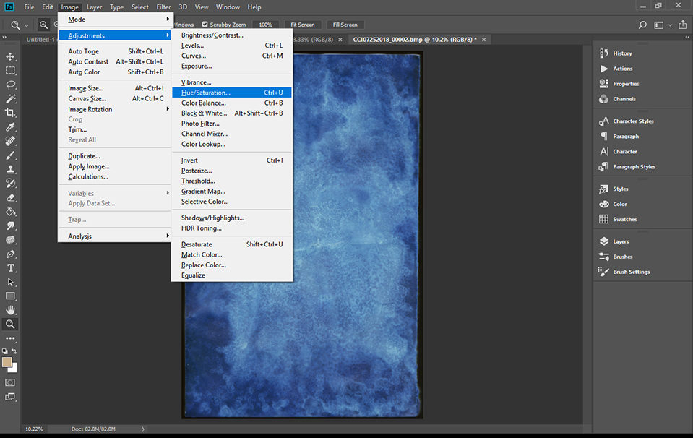
Task: Open the workspace switcher dropdown
Action: (x=661, y=25)
